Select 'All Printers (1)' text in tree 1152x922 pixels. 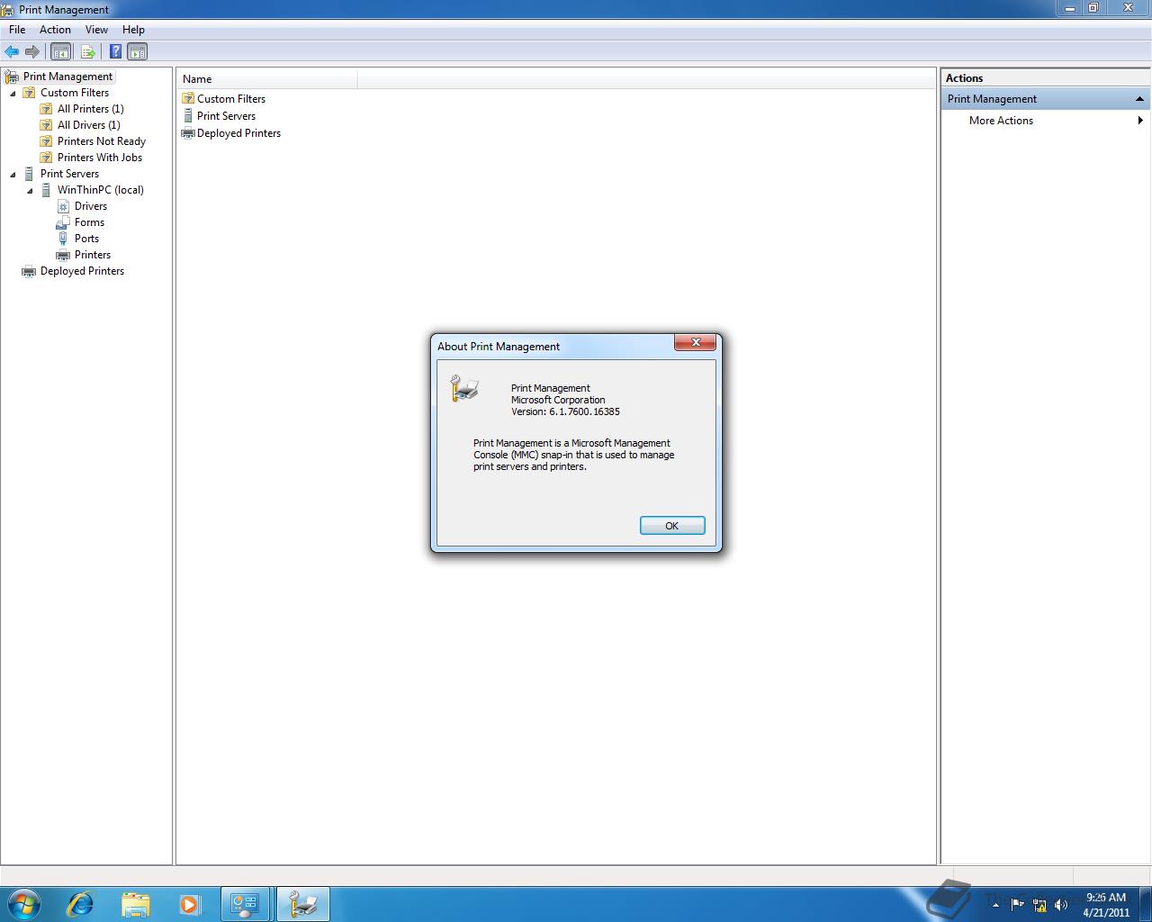91,109
